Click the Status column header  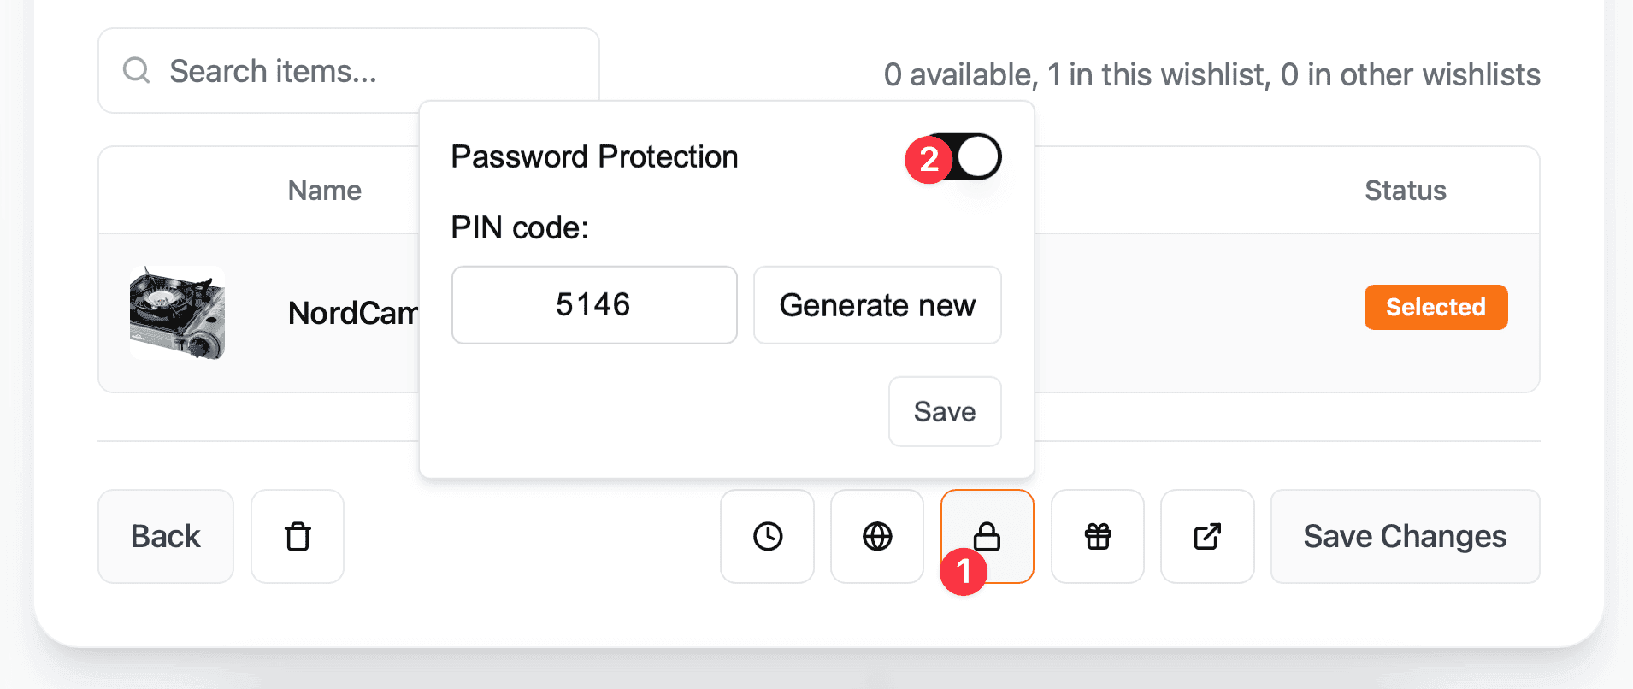1405,191
